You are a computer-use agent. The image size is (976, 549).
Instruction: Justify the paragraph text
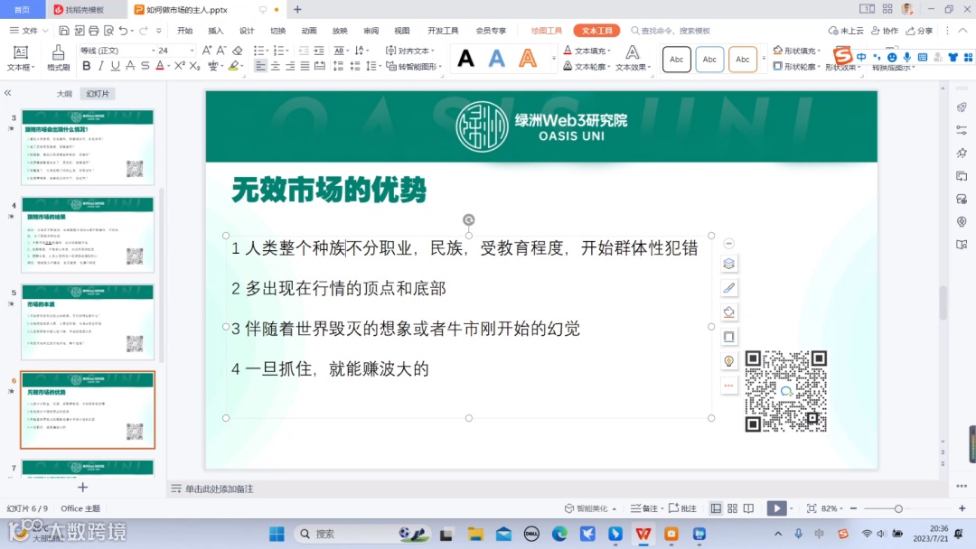(305, 66)
